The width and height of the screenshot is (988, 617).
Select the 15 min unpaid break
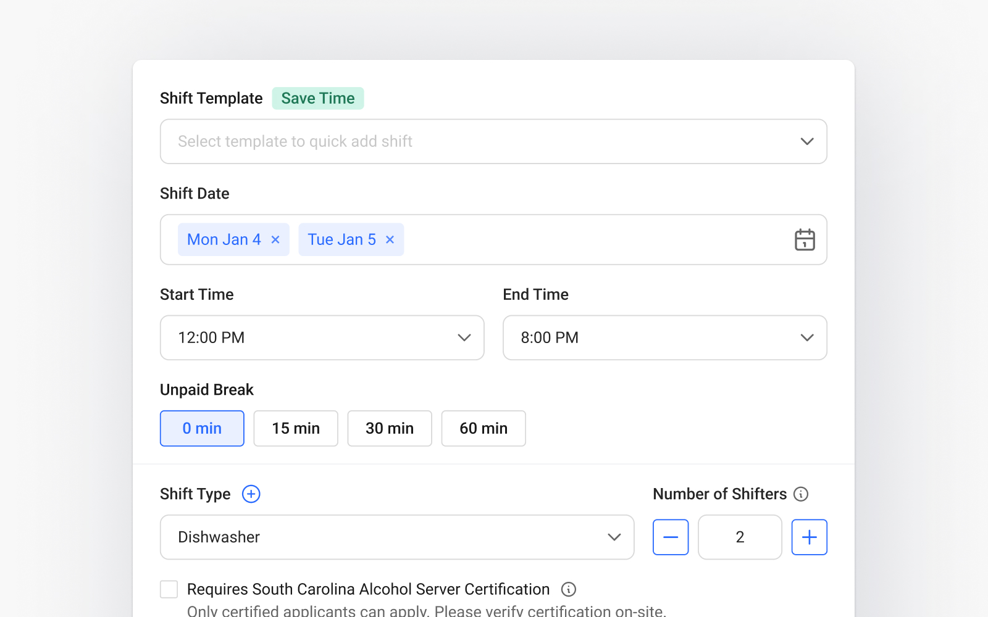coord(296,428)
